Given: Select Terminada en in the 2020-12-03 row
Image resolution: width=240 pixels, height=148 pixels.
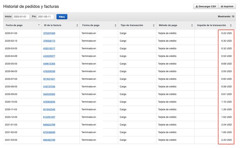Looking at the screenshot, I should click(x=89, y=117).
